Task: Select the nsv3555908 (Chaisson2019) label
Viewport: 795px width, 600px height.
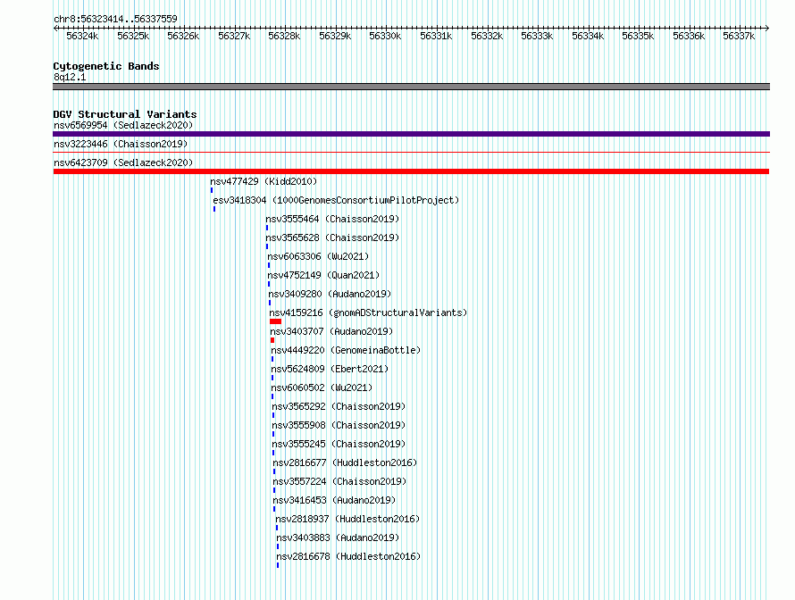Action: click(x=339, y=425)
